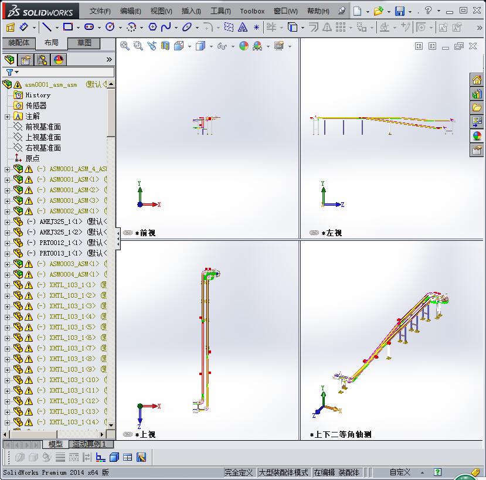The image size is (486, 480).
Task: Select the Circle sketch tool
Action: (110, 28)
